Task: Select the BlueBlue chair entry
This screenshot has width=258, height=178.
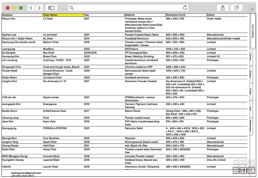Action: tap(48, 49)
